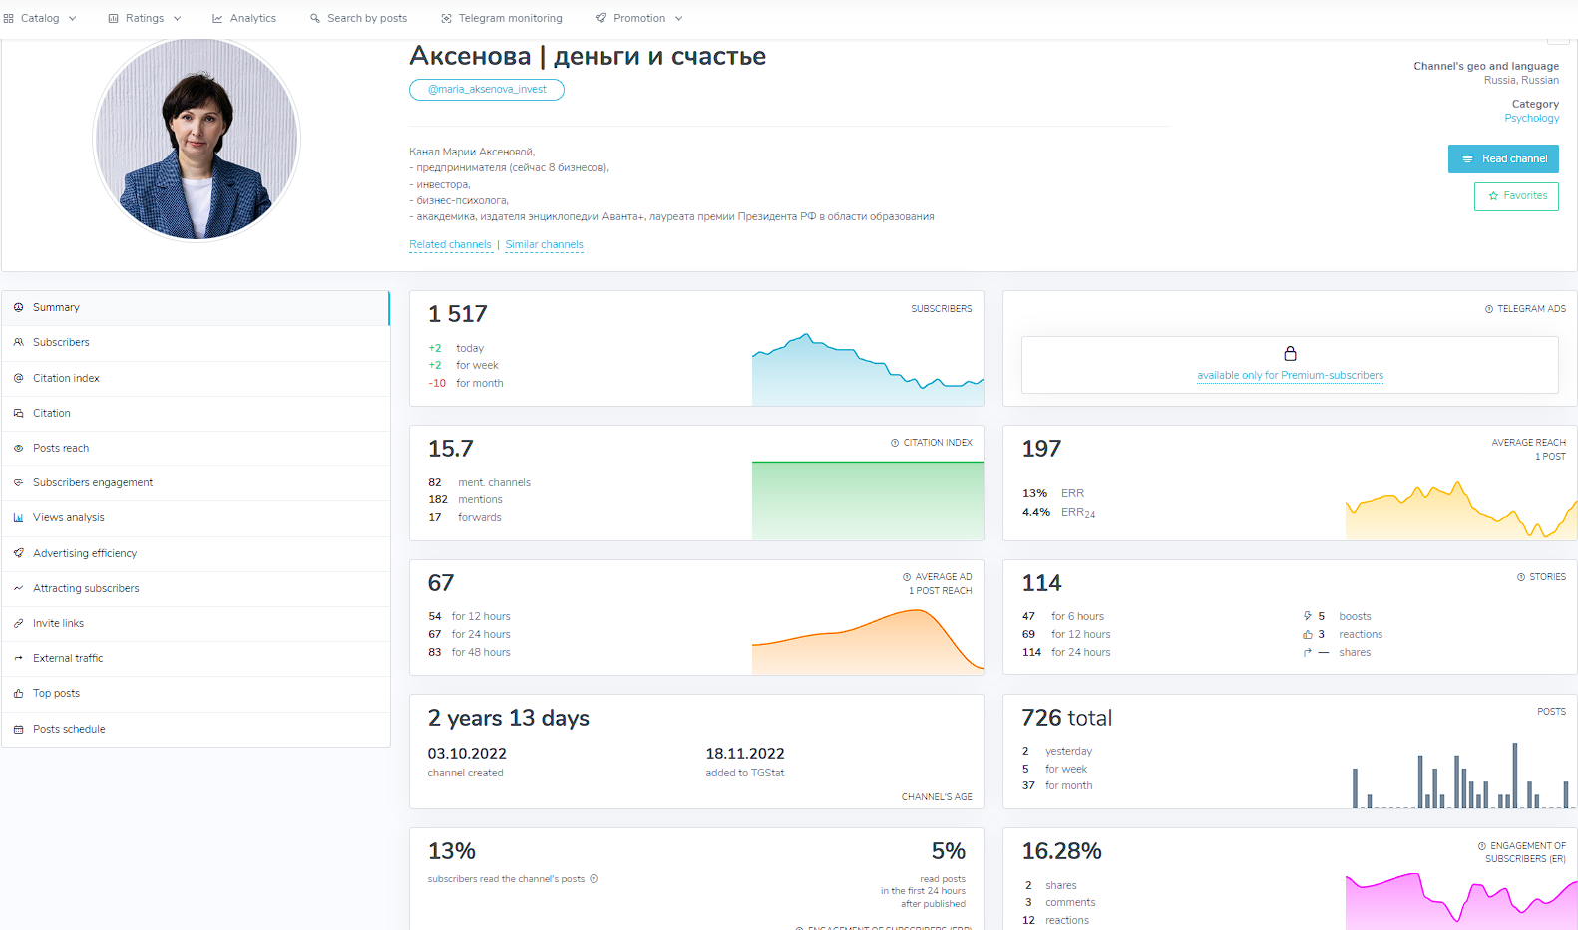Screen dimensions: 1578x930
Task: Click the Top posts thumbs-up icon
Action: [x=18, y=694]
